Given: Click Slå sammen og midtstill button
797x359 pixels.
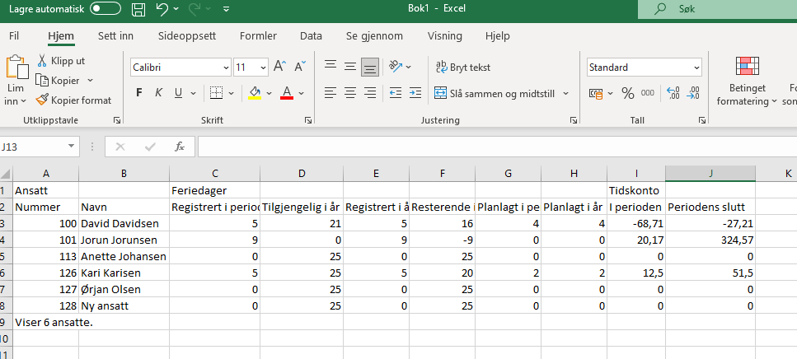Looking at the screenshot, I should click(494, 93).
